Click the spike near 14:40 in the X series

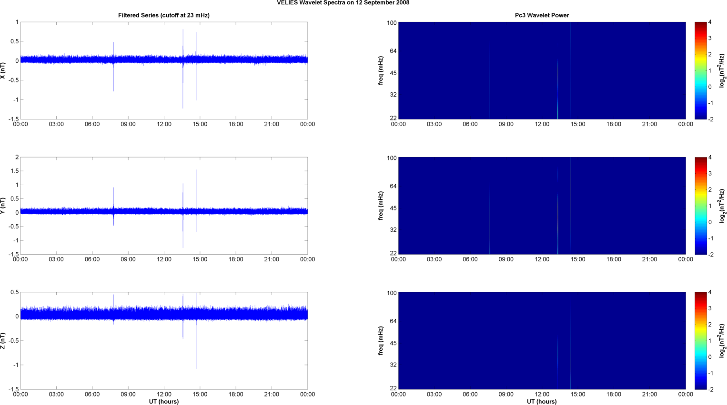click(x=196, y=66)
